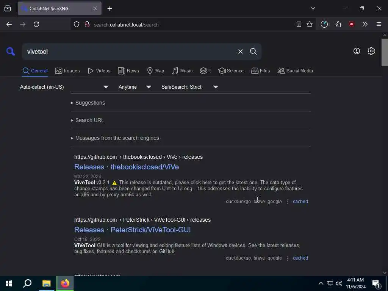Open Windows taskbar search
This screenshot has width=388, height=291.
pyautogui.click(x=27, y=283)
